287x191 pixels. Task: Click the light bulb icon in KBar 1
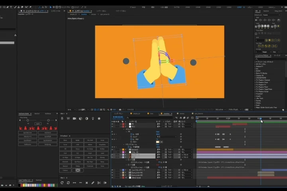93,119
